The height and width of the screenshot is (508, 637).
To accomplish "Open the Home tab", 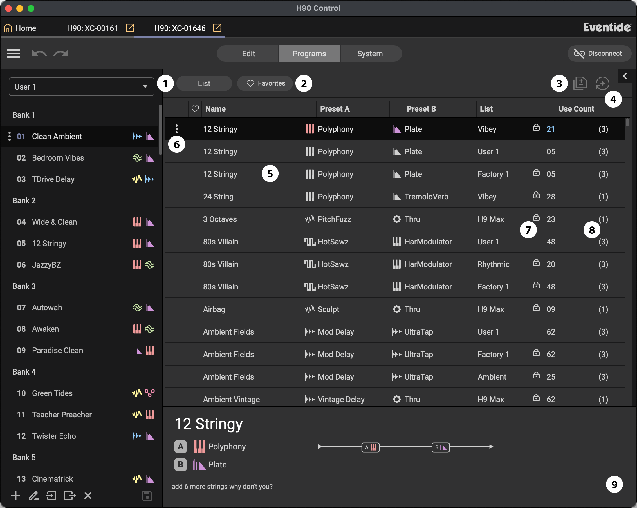I will [20, 28].
